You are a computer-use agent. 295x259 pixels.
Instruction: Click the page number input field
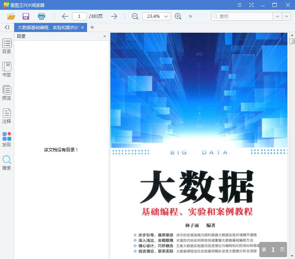point(79,16)
